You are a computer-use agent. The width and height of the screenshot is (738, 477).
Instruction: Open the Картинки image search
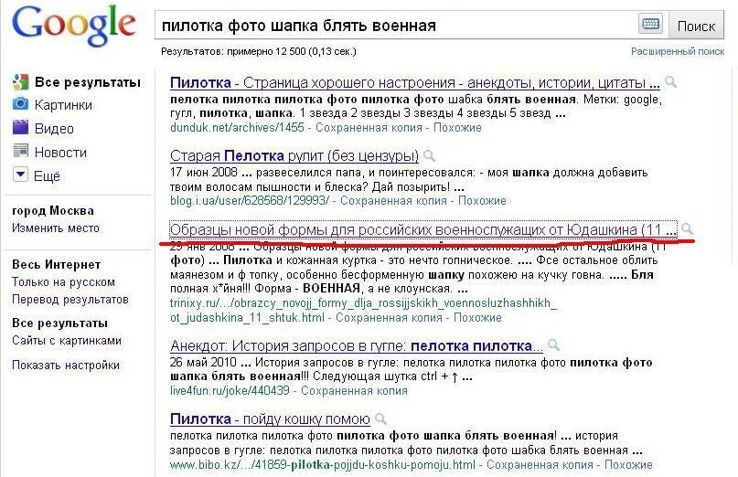pyautogui.click(x=63, y=104)
